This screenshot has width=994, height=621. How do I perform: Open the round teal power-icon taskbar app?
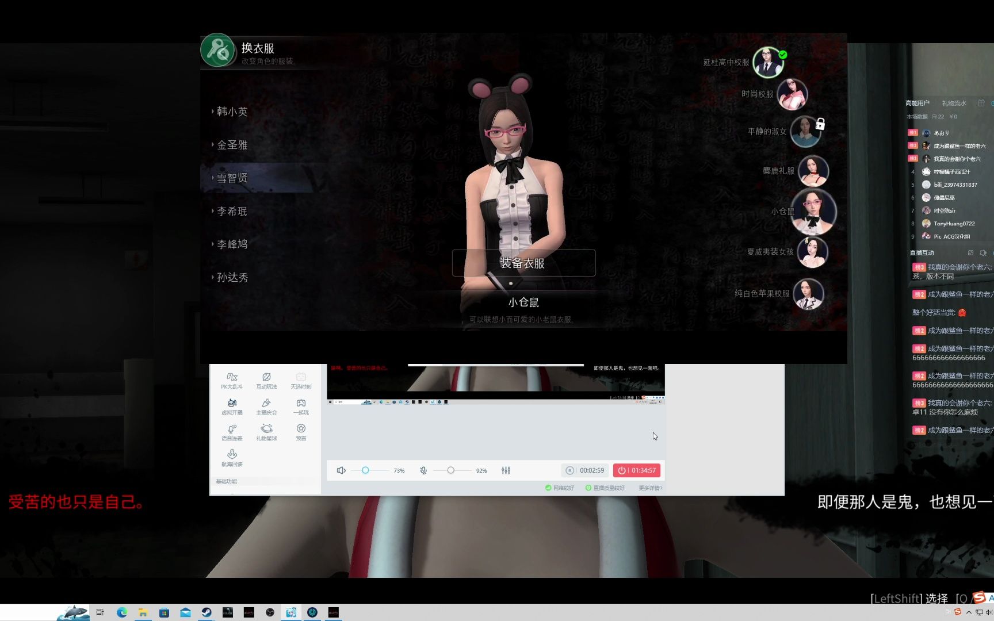312,612
